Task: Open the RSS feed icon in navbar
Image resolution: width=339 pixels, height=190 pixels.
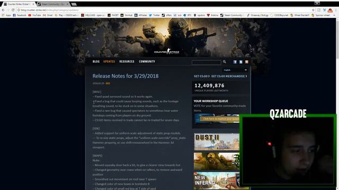Action: 247,62
